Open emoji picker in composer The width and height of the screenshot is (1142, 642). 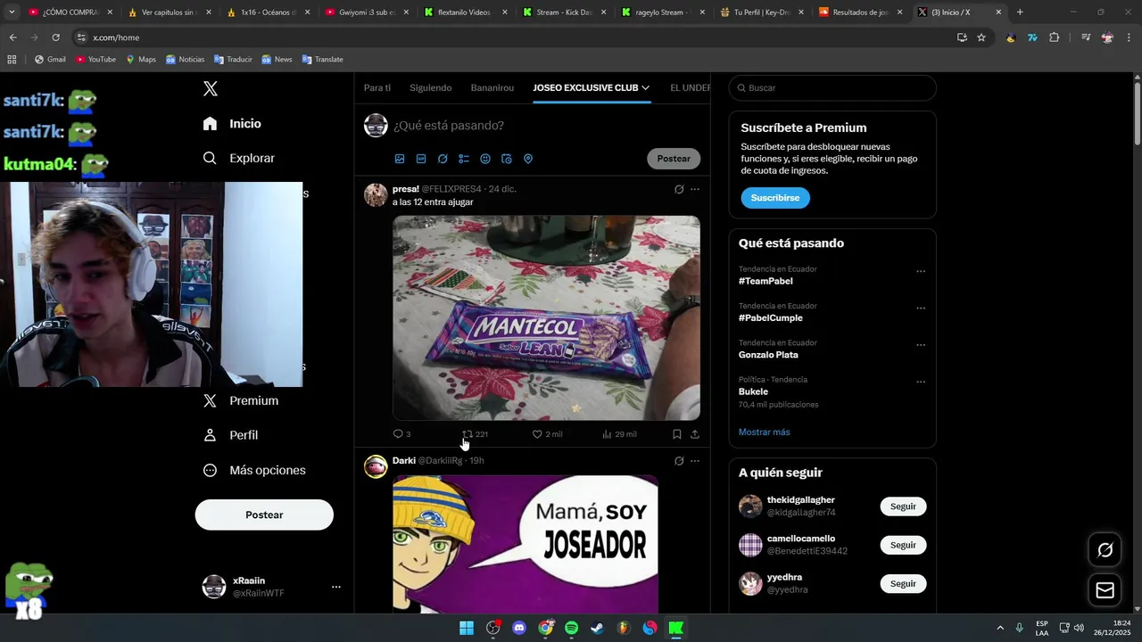[485, 159]
